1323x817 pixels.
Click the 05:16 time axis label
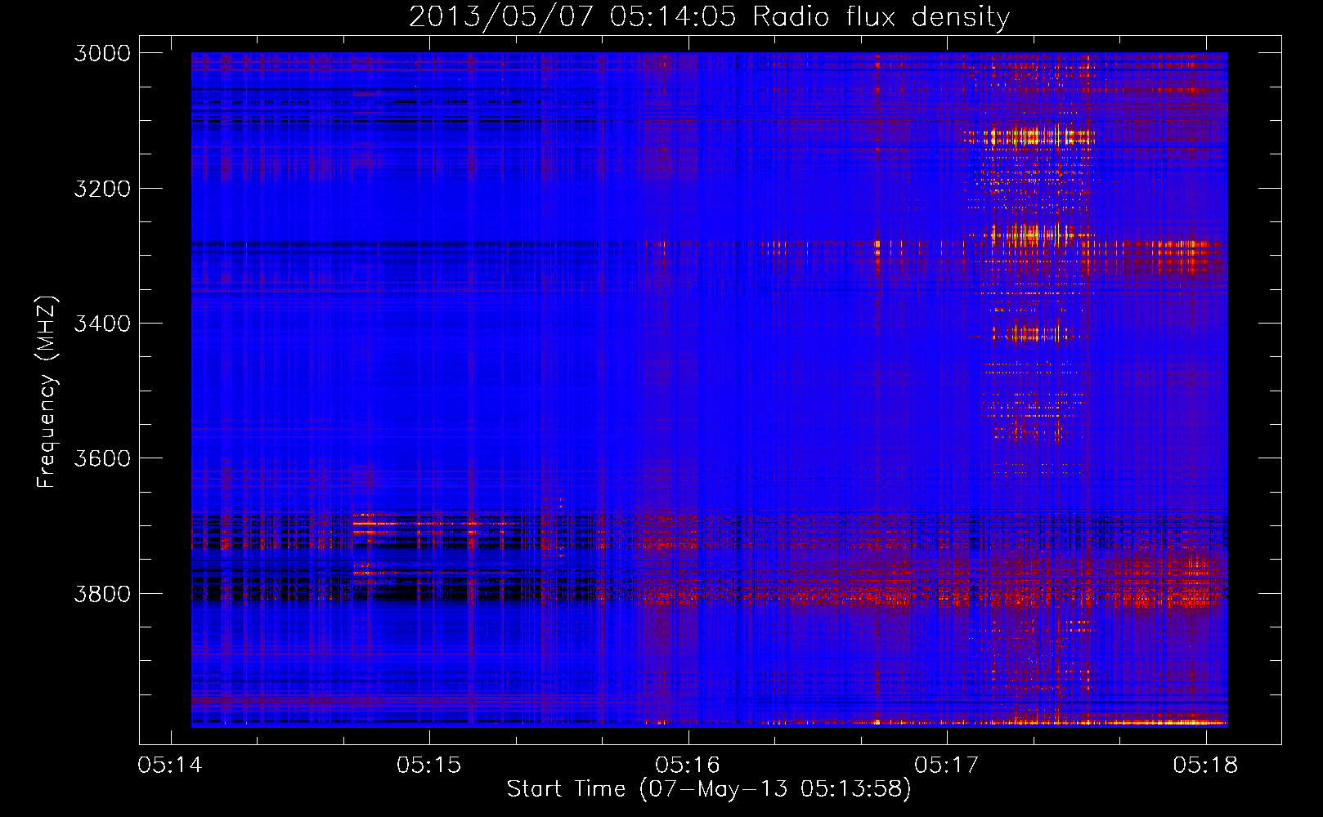688,766
